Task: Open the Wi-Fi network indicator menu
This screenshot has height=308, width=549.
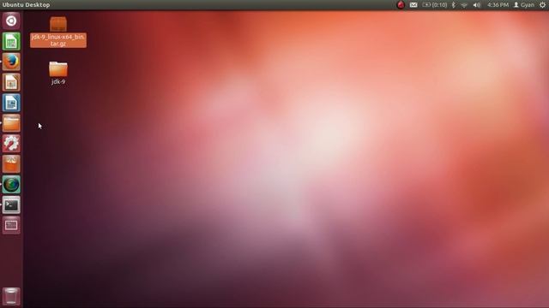Action: pos(464,5)
